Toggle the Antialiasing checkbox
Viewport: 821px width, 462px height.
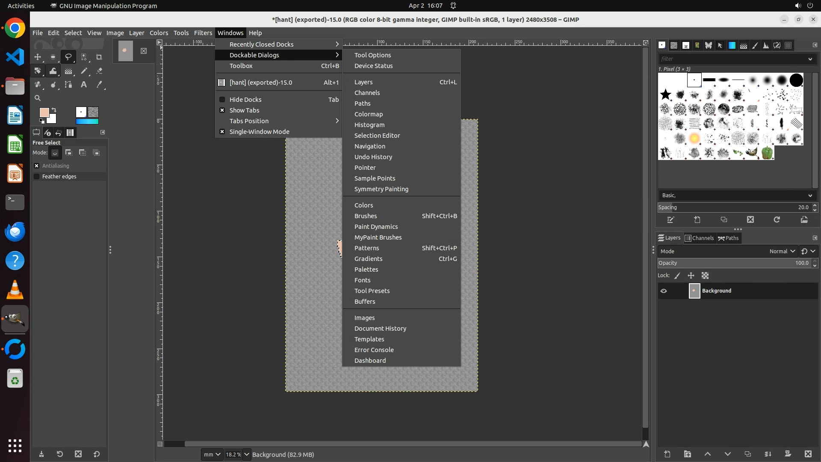pyautogui.click(x=37, y=166)
